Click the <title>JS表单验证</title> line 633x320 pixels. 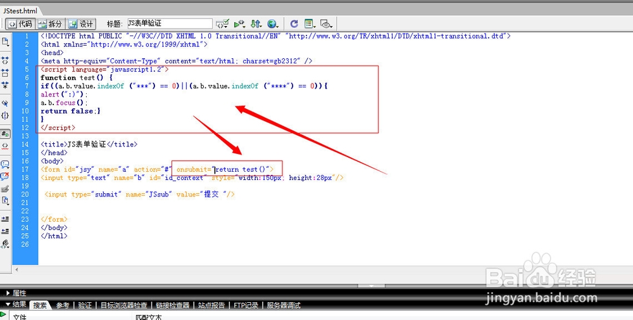pos(89,144)
